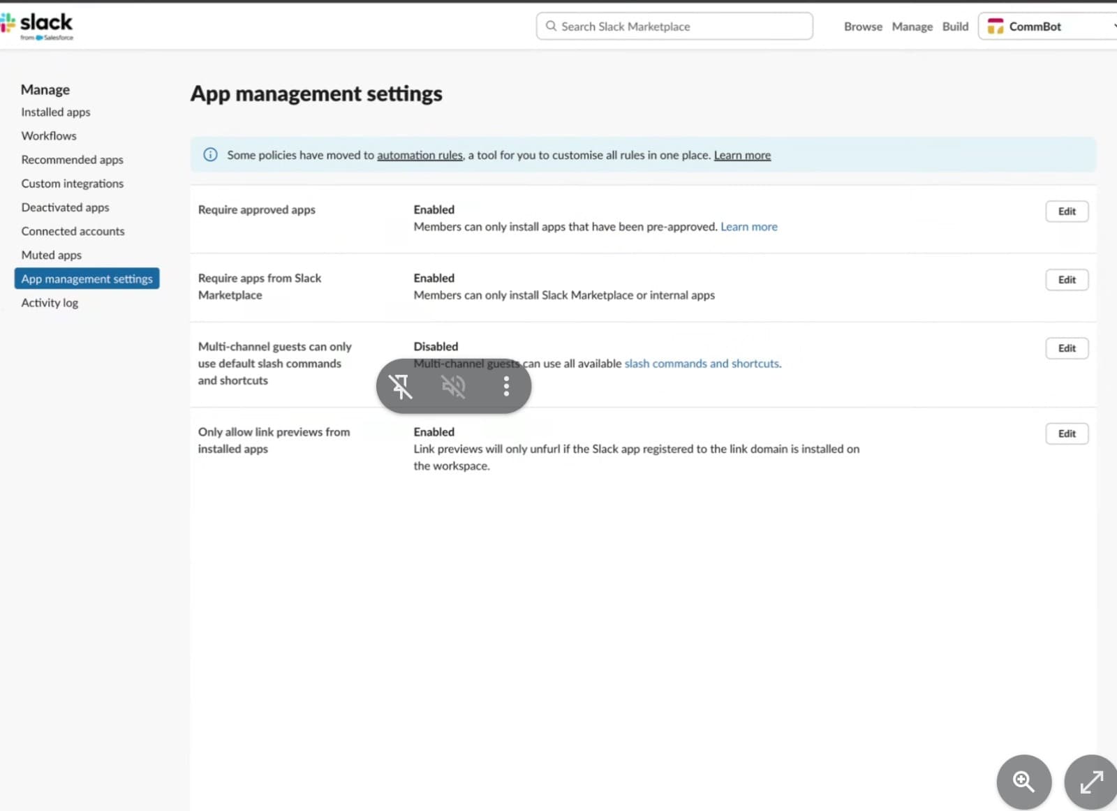Select Build from the top navigation
The image size is (1117, 811).
pyautogui.click(x=955, y=26)
